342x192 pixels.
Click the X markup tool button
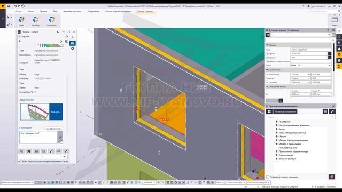click(x=29, y=151)
